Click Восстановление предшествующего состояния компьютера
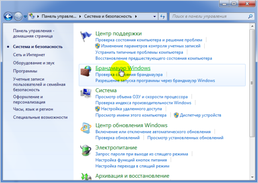Viewport: 258px width, 183px height. tap(154, 59)
